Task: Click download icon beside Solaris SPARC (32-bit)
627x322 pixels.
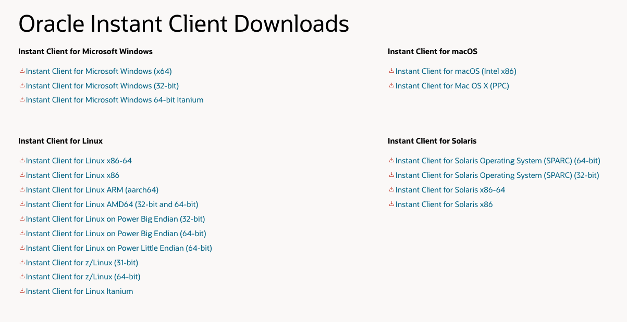Action: (391, 175)
